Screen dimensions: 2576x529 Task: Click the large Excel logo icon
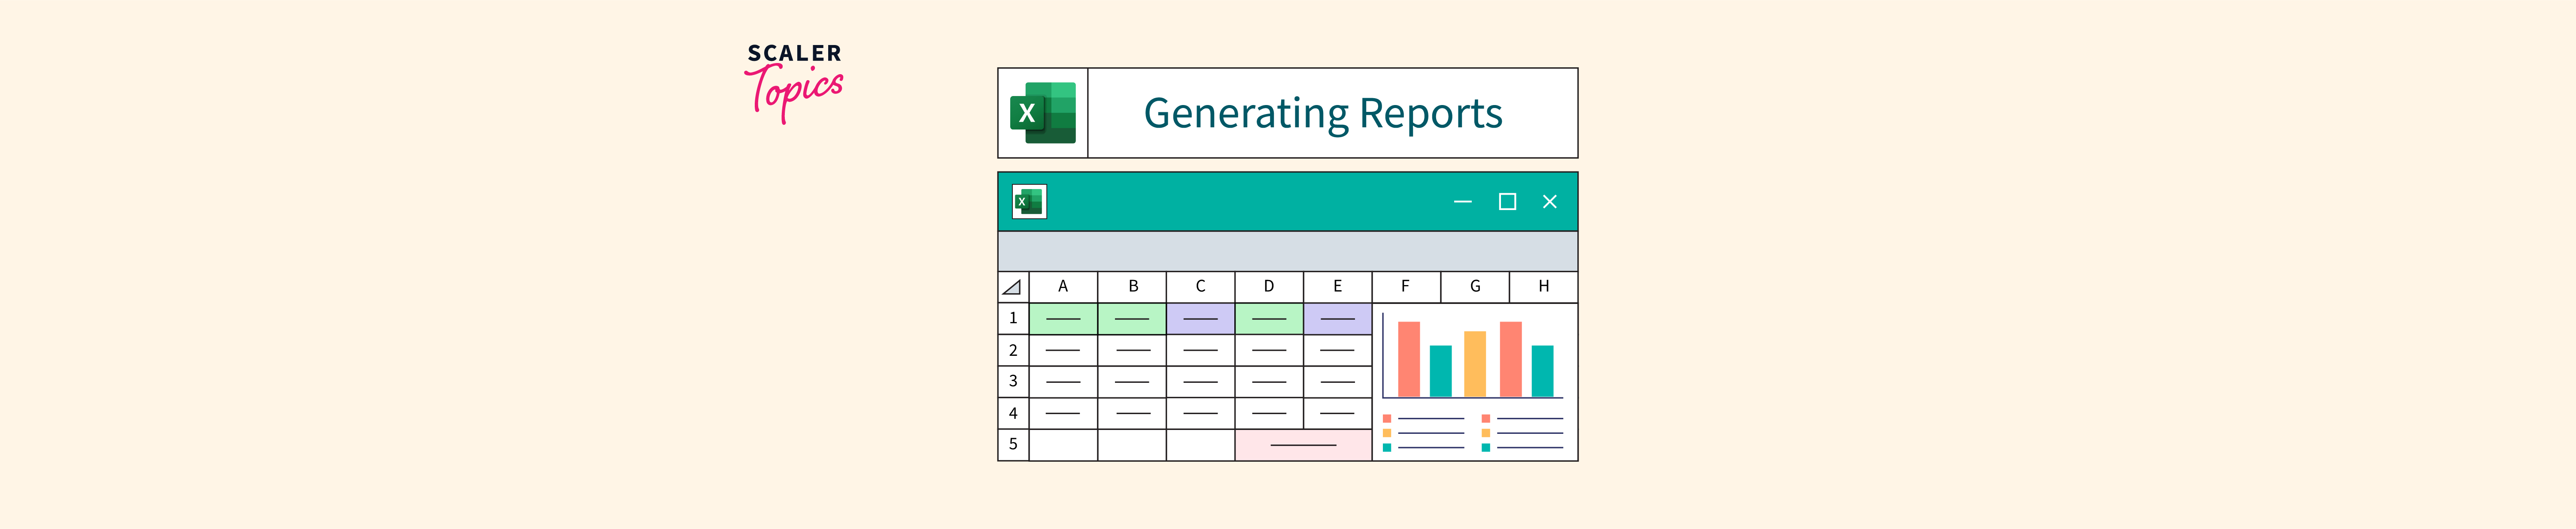[1042, 113]
